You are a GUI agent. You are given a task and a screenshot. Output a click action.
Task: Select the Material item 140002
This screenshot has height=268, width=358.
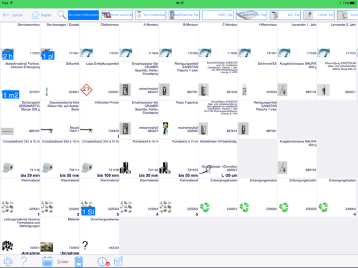[60, 236]
